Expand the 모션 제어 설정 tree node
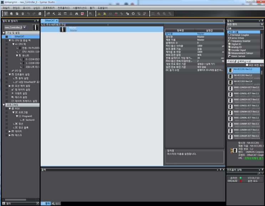 10,86
